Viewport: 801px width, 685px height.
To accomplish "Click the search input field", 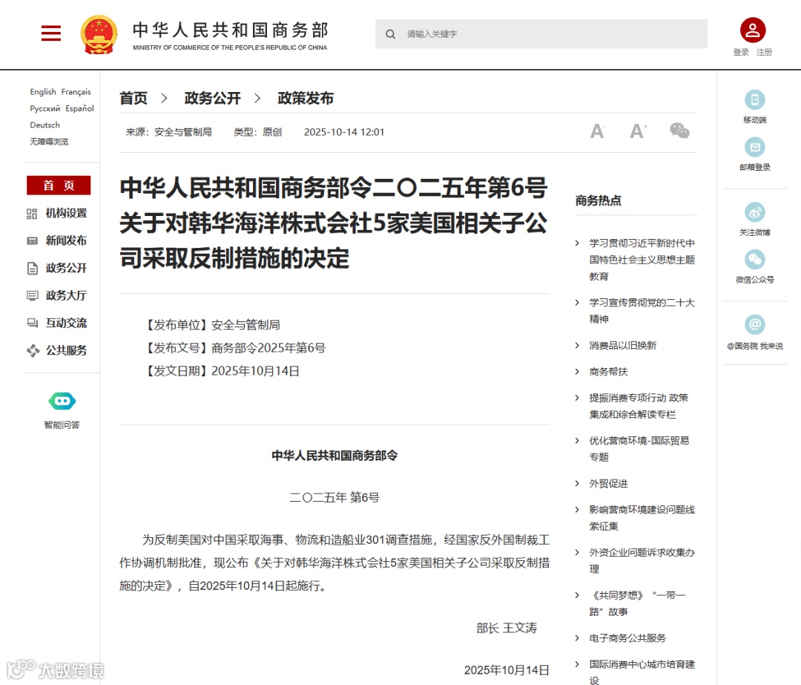I will click(541, 33).
